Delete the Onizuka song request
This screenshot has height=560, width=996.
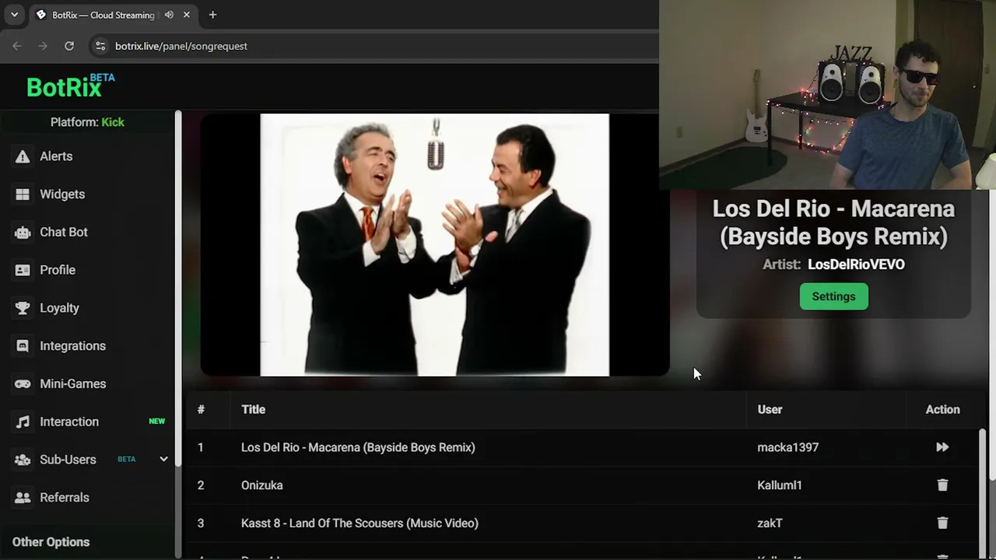942,485
